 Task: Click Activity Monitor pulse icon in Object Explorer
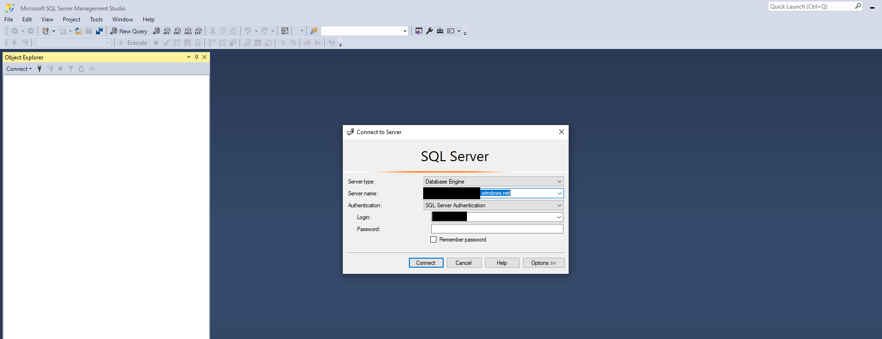[x=92, y=68]
